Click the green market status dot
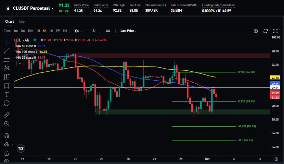 (35, 40)
